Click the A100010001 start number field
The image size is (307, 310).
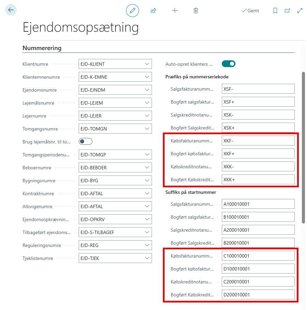pos(258,204)
